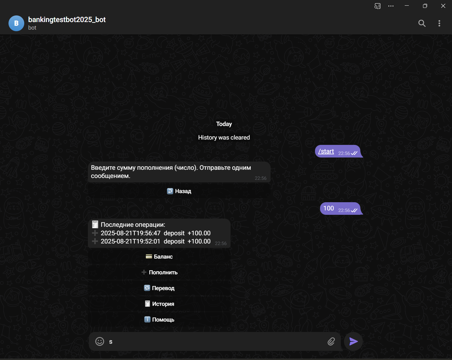Minimize the Telegram window

(407, 6)
